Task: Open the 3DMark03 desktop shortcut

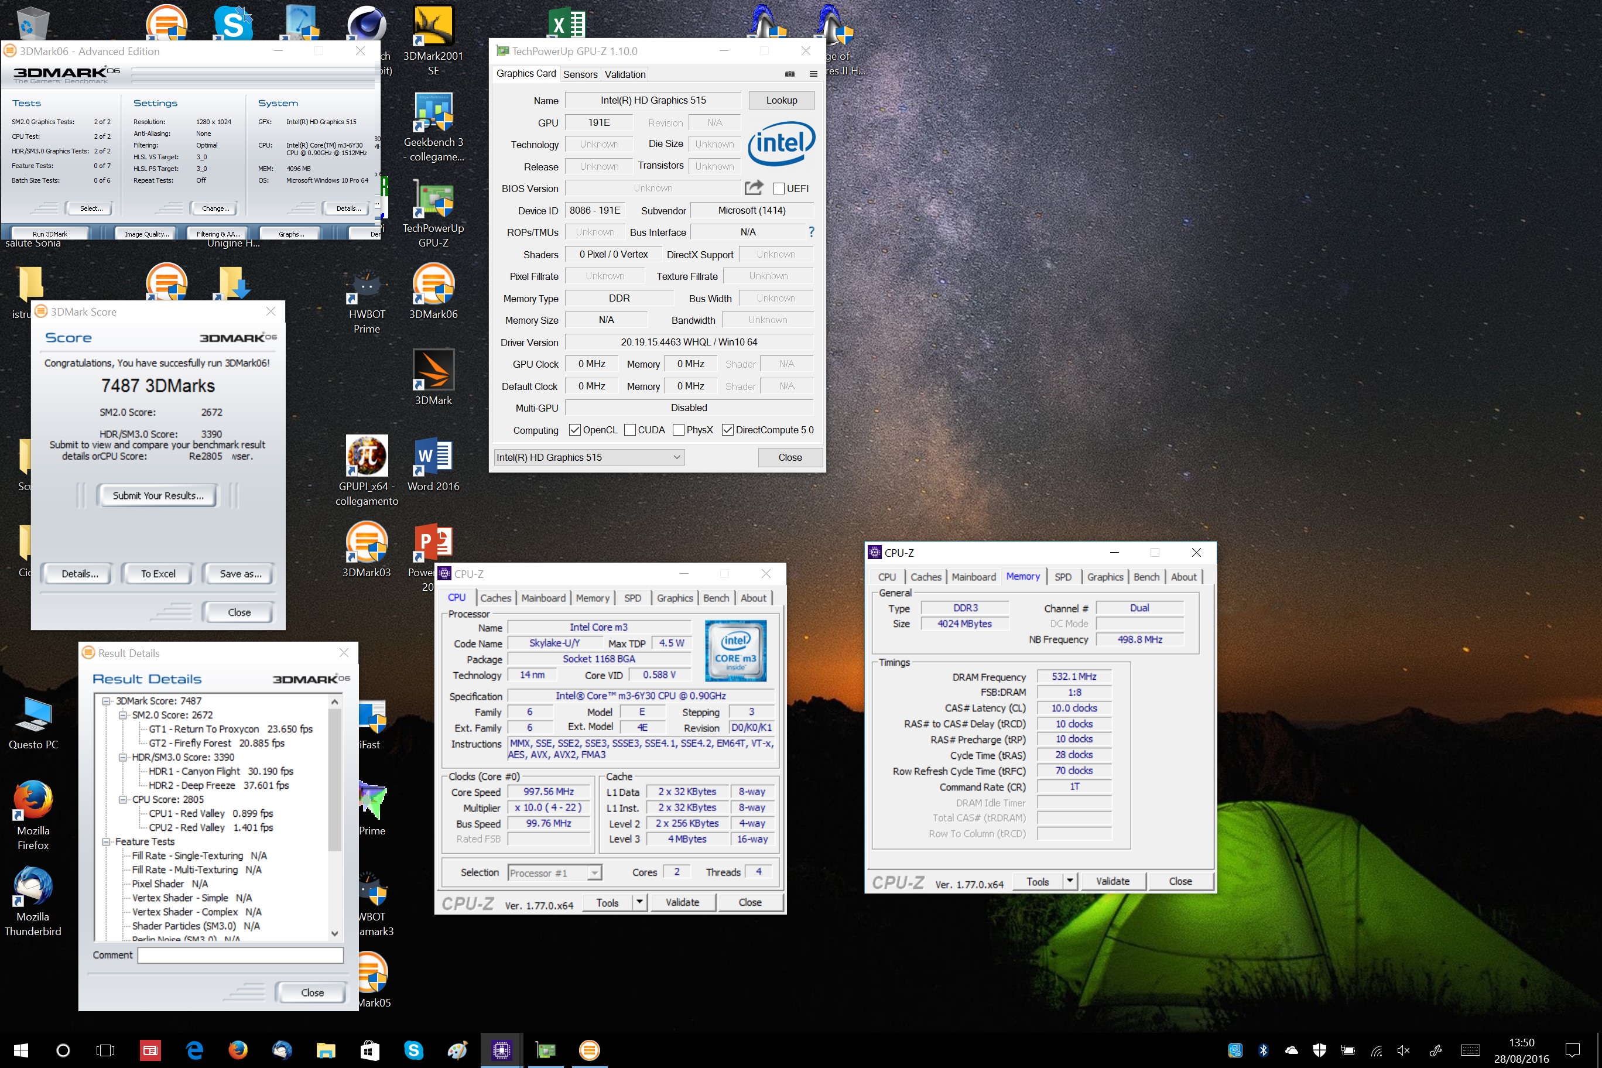Action: 367,550
